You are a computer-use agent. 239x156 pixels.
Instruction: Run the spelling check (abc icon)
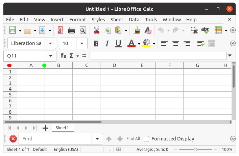coord(205,30)
